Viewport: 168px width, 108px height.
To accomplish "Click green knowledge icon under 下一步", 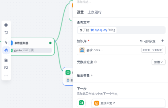I will (x=81, y=103).
